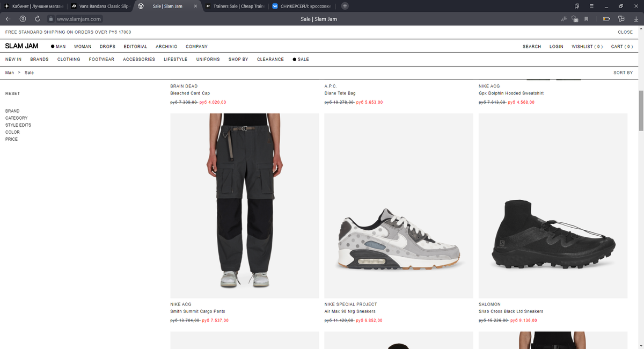
Task: Open Air Max 90 Nrg Sneakers image
Action: tap(399, 206)
